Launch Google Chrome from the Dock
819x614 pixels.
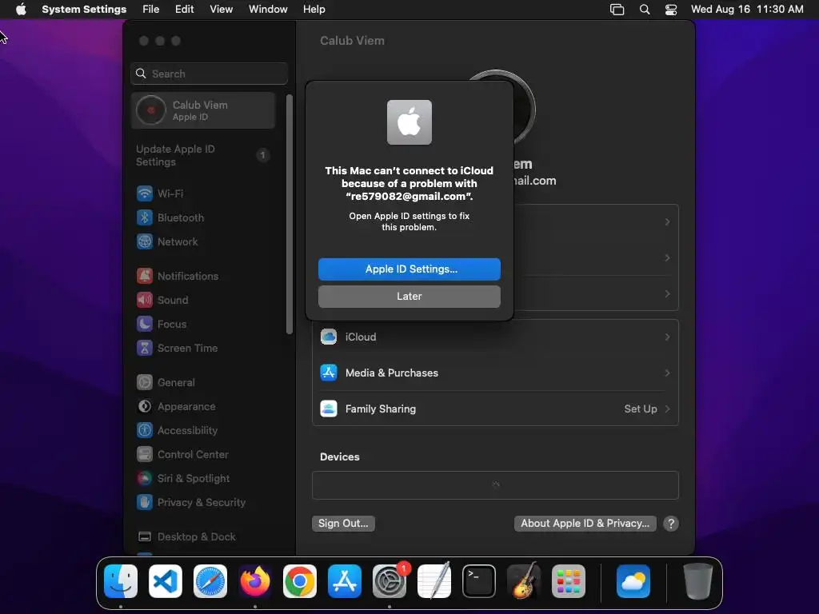(x=300, y=581)
